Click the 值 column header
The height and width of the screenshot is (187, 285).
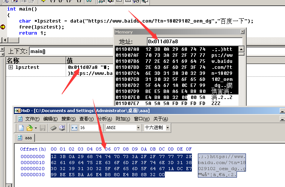[89, 60]
